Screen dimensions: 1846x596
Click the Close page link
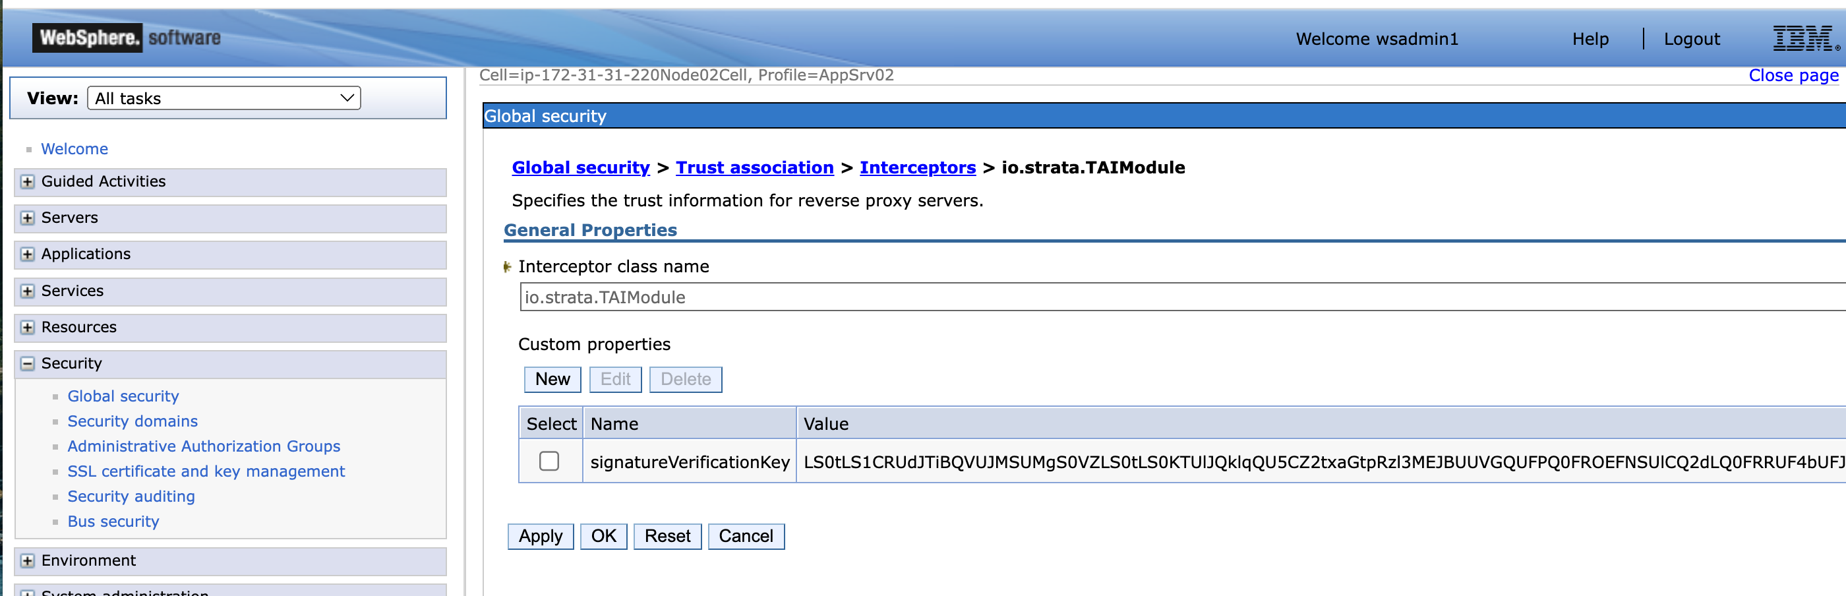1793,75
